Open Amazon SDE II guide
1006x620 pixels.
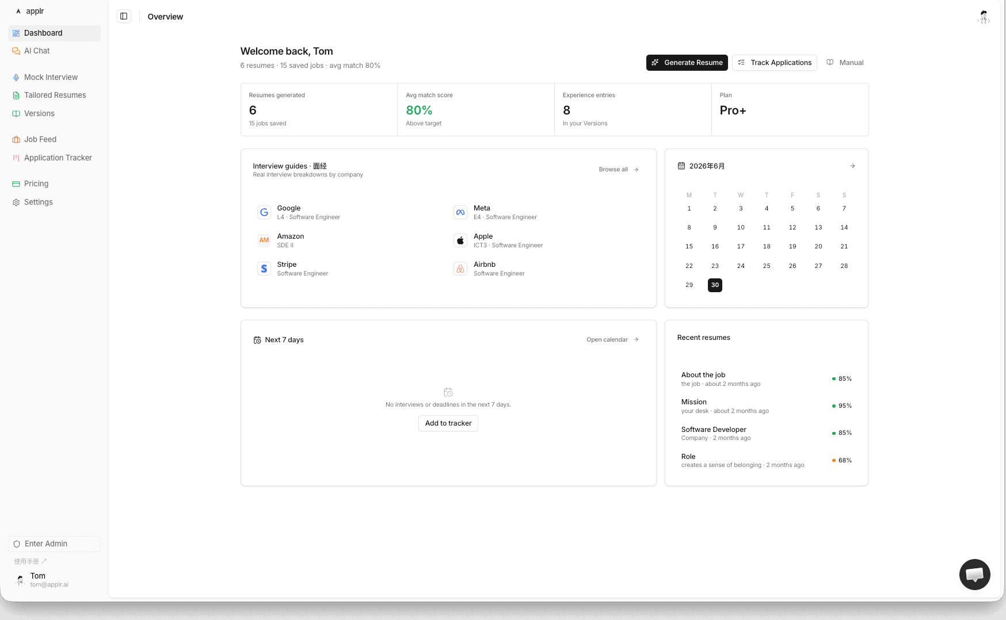[350, 240]
